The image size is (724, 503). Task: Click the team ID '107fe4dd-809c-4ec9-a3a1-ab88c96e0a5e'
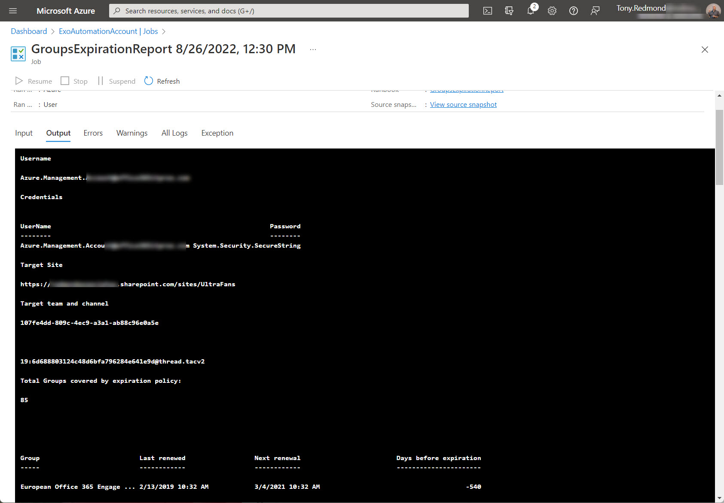(89, 323)
